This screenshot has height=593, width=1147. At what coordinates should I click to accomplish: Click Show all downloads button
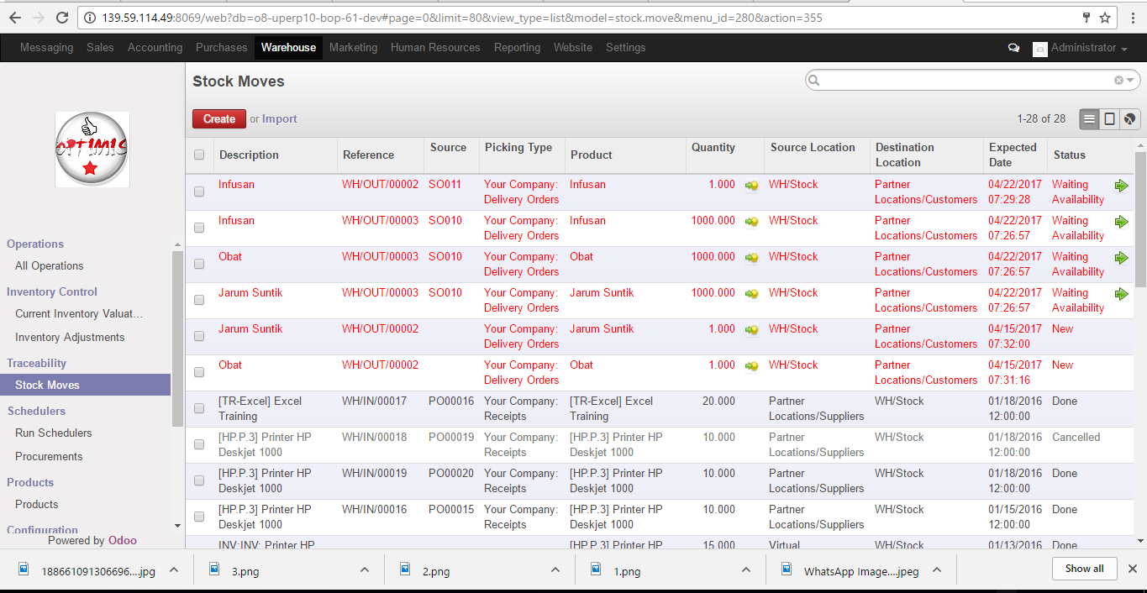(x=1084, y=569)
